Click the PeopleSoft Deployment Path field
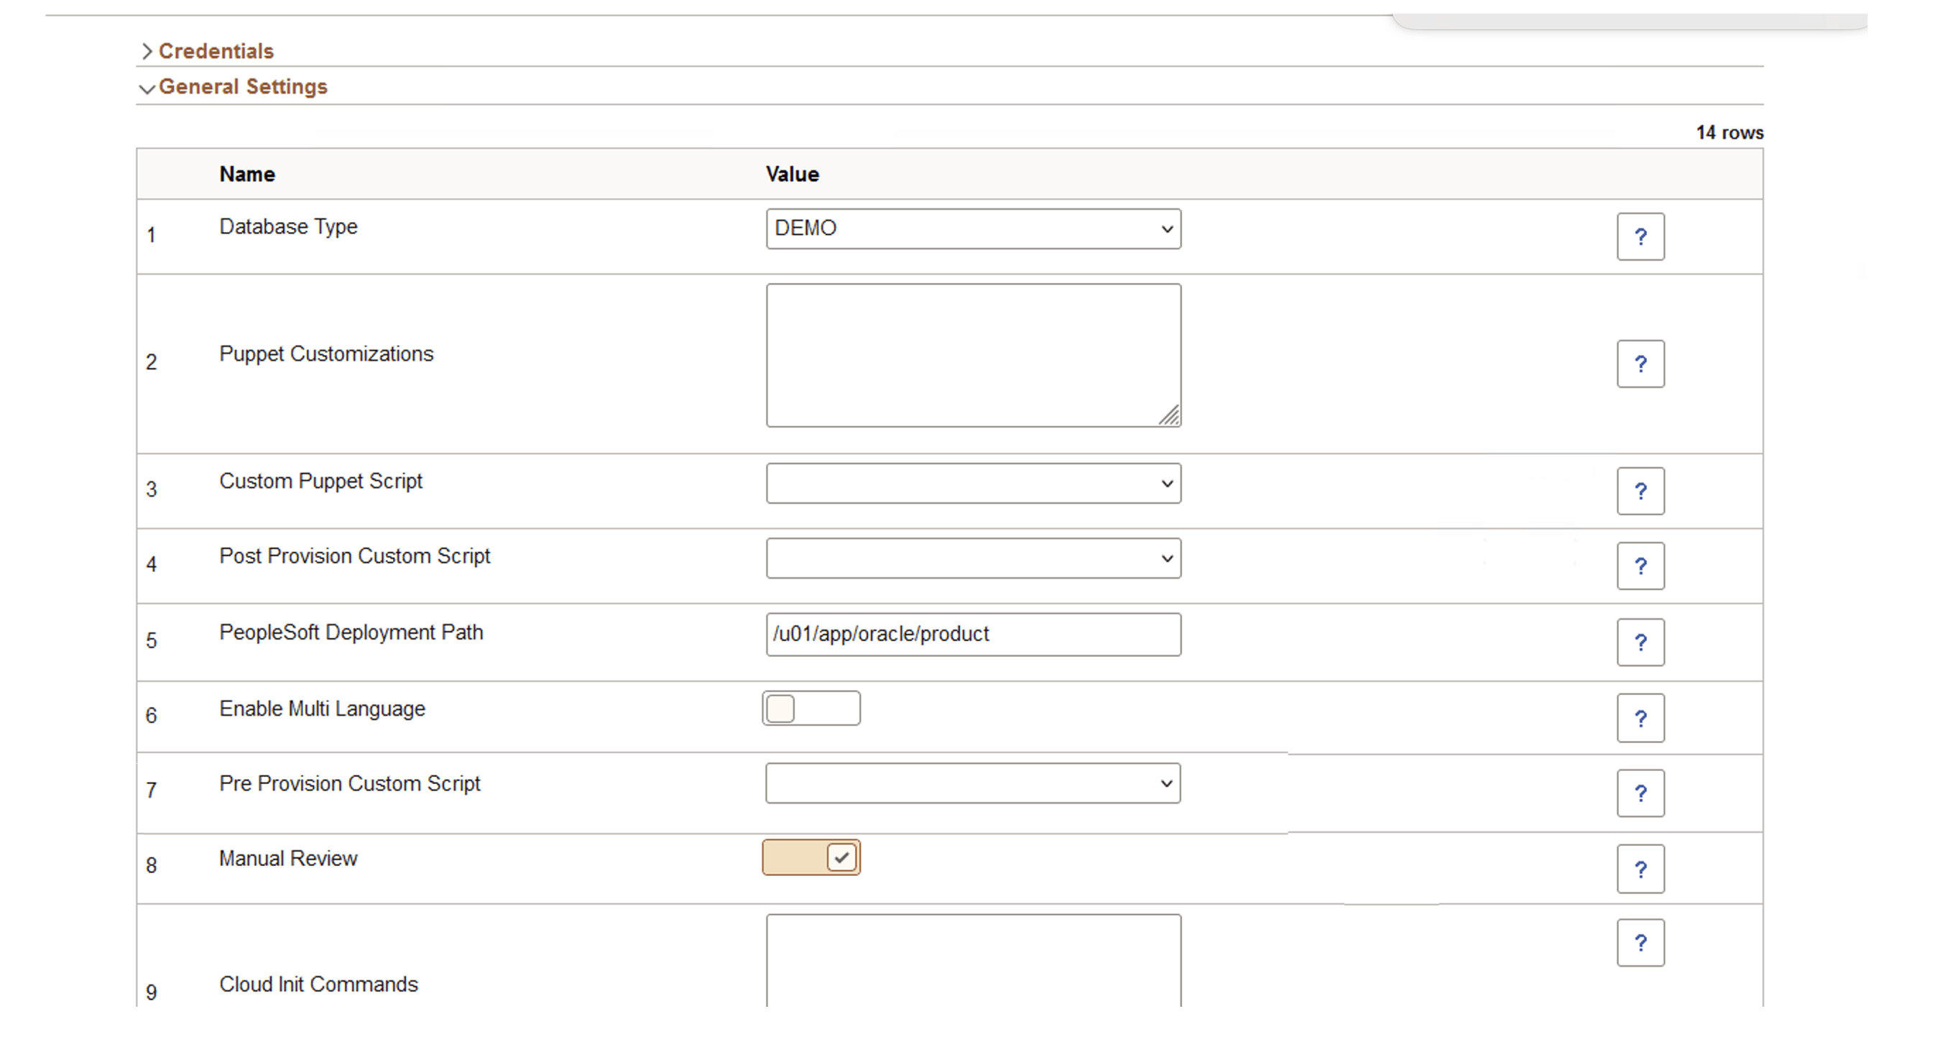Screen dimensions: 1943x1042 (x=973, y=635)
